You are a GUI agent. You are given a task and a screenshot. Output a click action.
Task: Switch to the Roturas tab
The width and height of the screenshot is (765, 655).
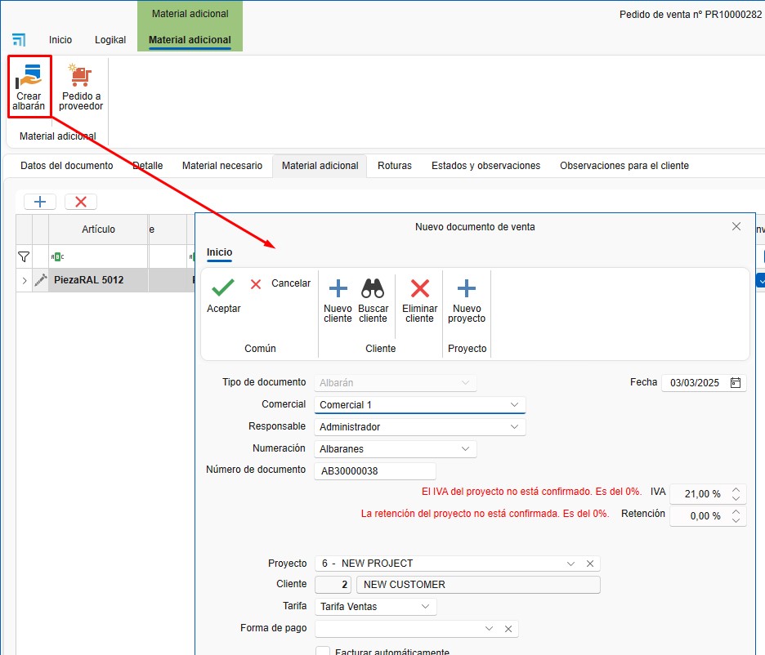395,166
